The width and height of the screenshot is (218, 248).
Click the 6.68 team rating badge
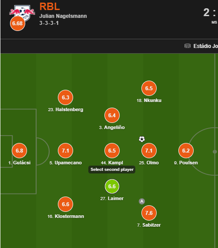[17, 24]
